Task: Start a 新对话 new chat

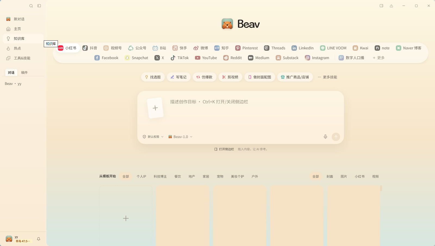Action: click(x=23, y=19)
